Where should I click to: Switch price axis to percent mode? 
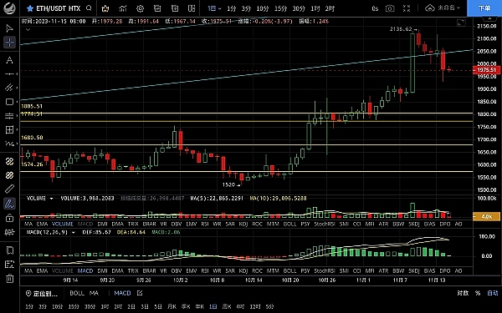[x=478, y=293]
